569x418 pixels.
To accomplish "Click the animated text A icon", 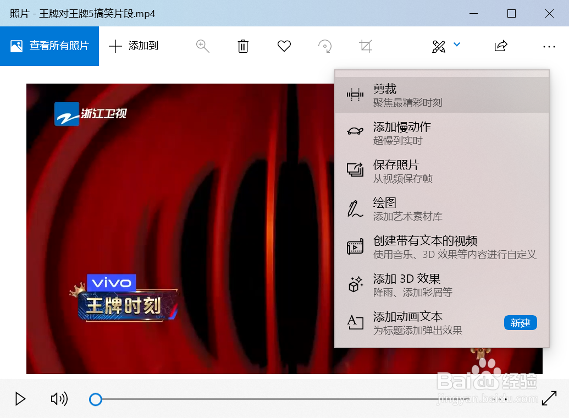I will point(355,322).
